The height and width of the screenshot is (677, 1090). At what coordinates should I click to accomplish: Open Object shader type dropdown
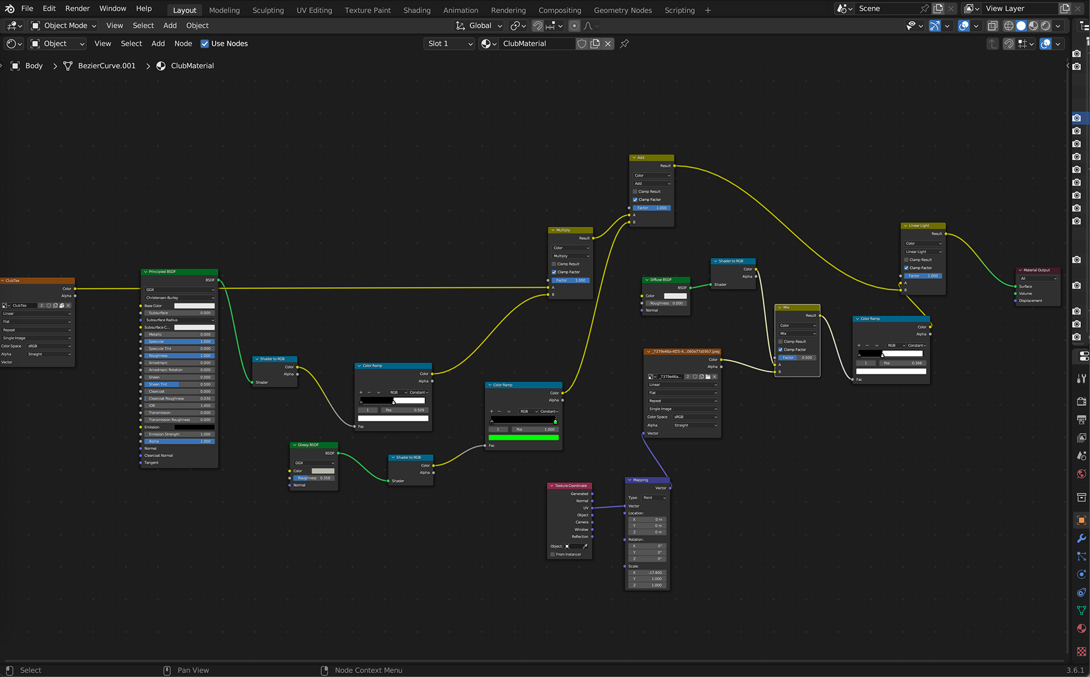[57, 44]
